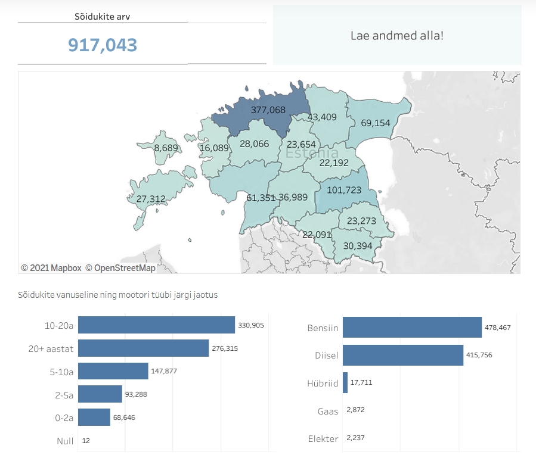This screenshot has width=536, height=455.
Task: Open the 2021 Mapbox attribution link
Action: coord(51,268)
